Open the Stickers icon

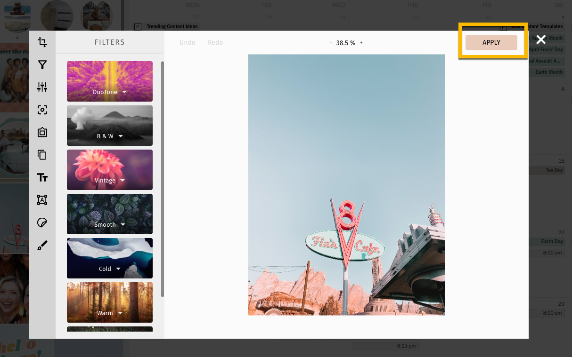[x=42, y=222]
